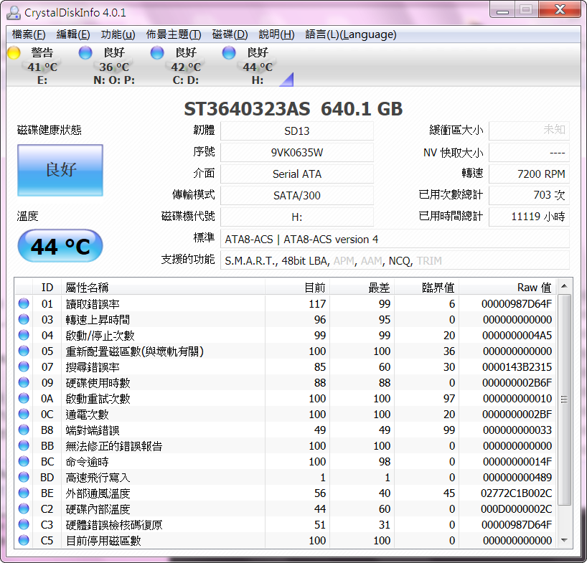Click the 序號 field showing 9VK0635W
This screenshot has height=563, width=587.
[x=297, y=153]
